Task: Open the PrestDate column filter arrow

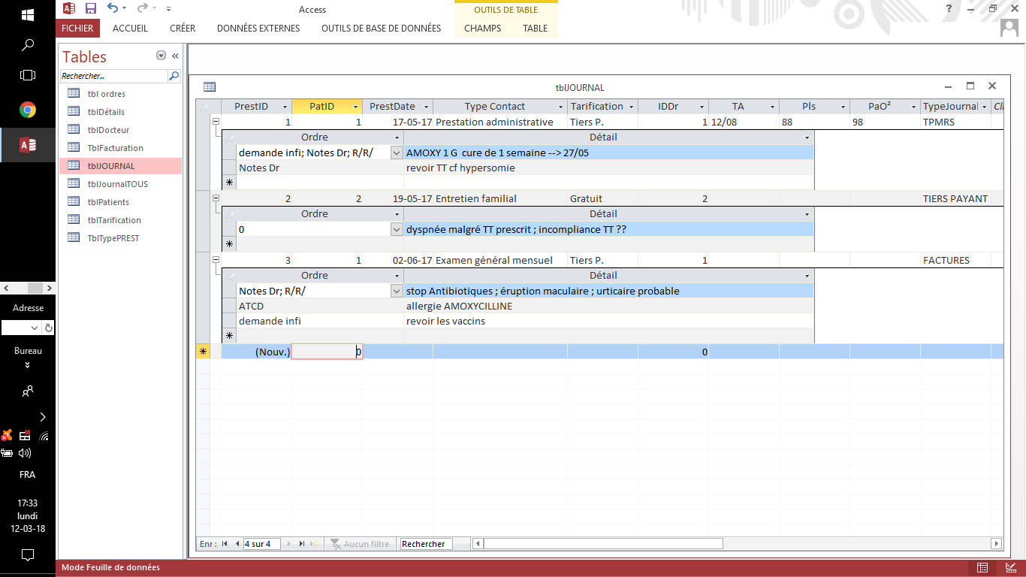Action: click(x=426, y=107)
